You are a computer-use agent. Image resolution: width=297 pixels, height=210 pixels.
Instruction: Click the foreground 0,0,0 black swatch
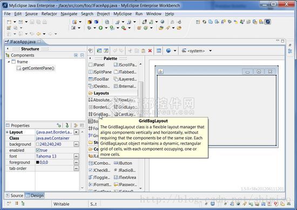pyautogui.click(x=37, y=162)
